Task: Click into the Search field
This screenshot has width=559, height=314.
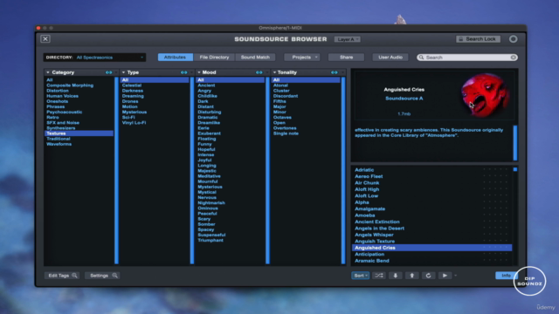Action: 467,58
